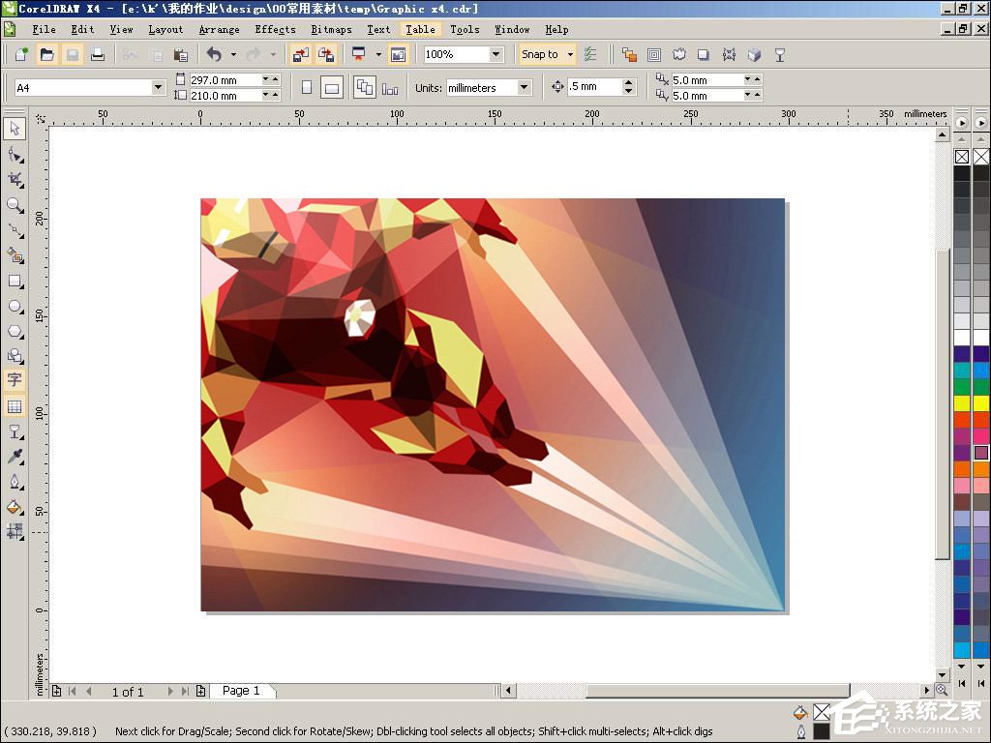Image resolution: width=991 pixels, height=743 pixels.
Task: Toggle apply page layout to all pages
Action: [x=365, y=87]
